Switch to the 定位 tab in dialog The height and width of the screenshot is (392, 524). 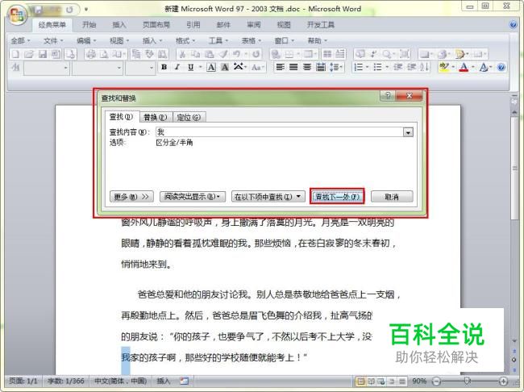(x=189, y=117)
